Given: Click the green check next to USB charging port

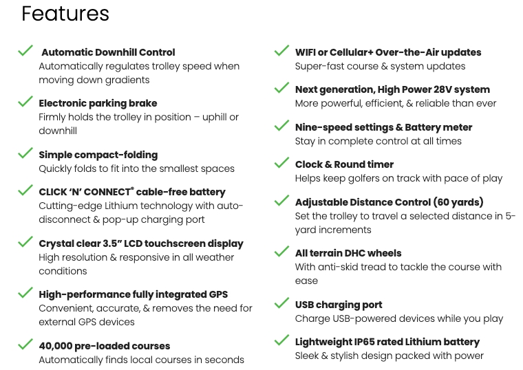Looking at the screenshot, I should click(x=281, y=303).
